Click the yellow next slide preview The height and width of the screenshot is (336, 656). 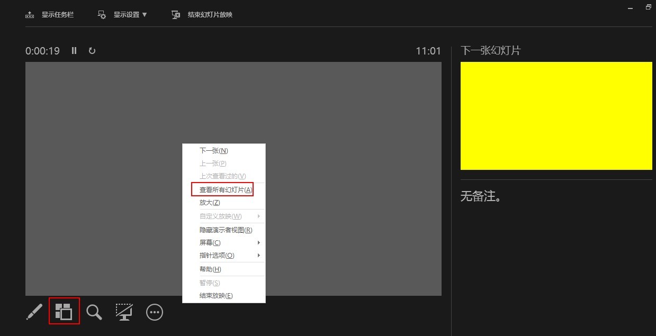pyautogui.click(x=556, y=116)
